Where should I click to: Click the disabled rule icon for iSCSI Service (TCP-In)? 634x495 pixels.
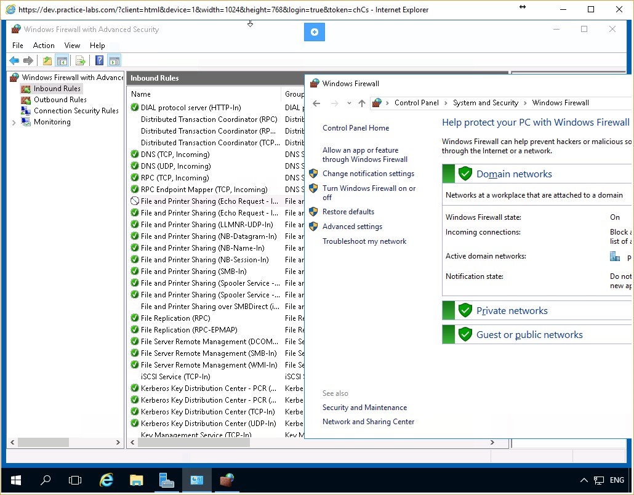(x=134, y=377)
